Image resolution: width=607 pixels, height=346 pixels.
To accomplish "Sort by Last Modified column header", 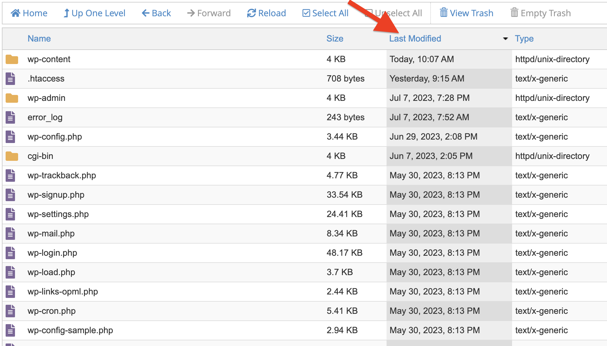I will tap(415, 38).
